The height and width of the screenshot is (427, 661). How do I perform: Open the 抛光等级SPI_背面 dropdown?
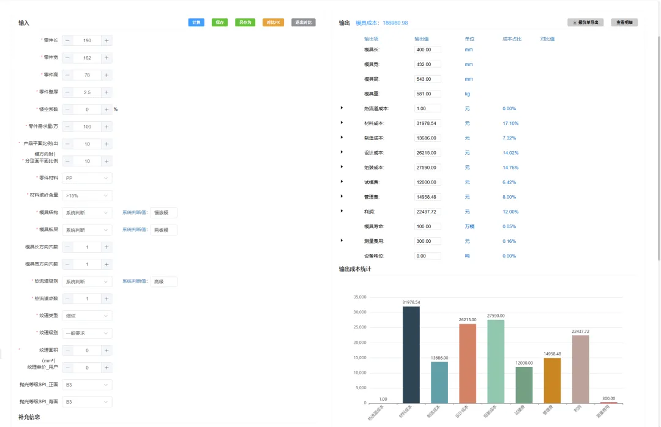coord(87,402)
